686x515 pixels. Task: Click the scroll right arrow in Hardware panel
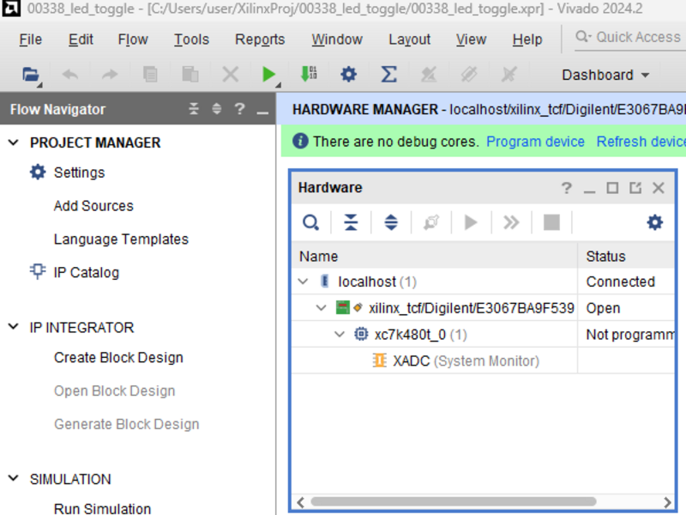click(x=667, y=502)
